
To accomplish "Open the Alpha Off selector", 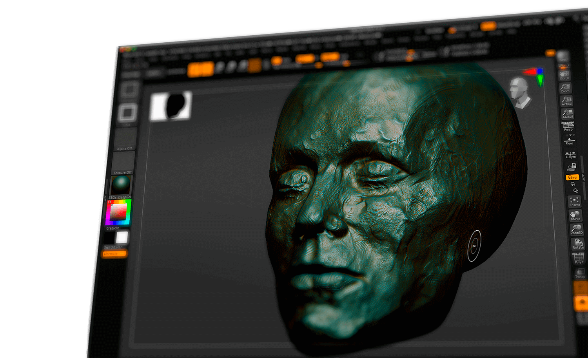I will coord(125,139).
